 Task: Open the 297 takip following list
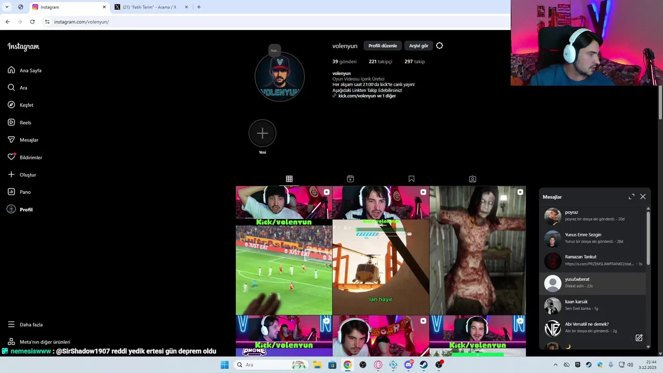click(414, 62)
